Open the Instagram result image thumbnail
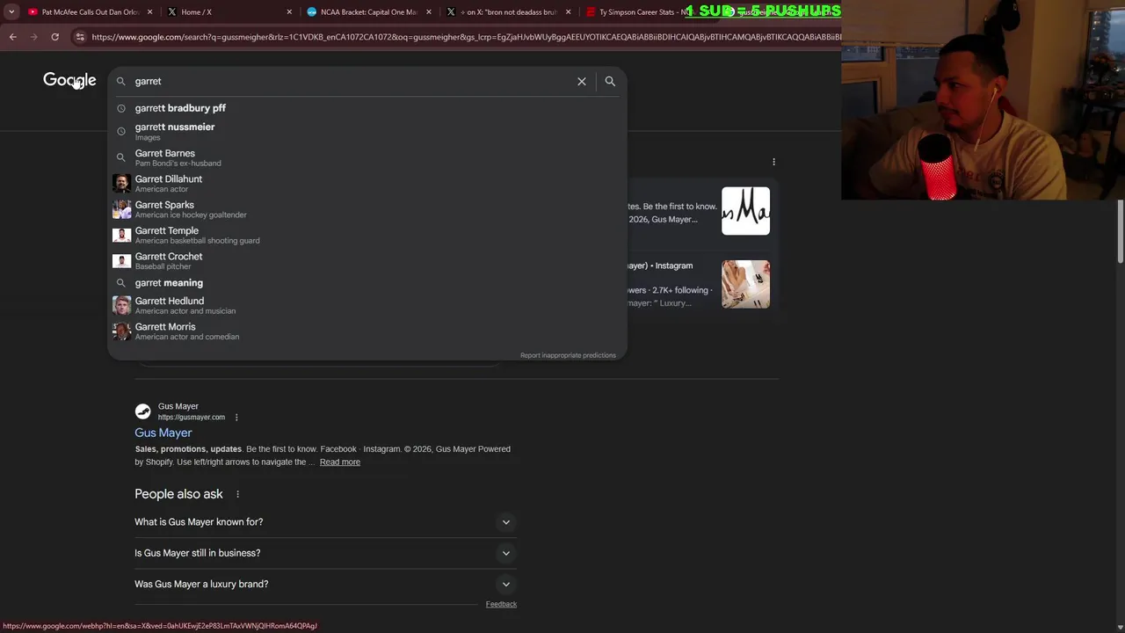Screen dimensions: 1125x633 click(x=745, y=284)
